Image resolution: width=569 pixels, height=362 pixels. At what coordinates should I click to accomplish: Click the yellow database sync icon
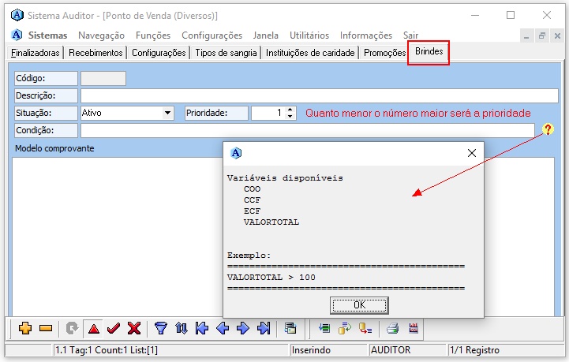point(345,328)
